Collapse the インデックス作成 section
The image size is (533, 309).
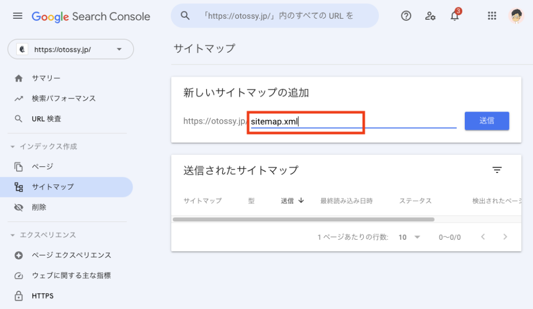click(13, 146)
